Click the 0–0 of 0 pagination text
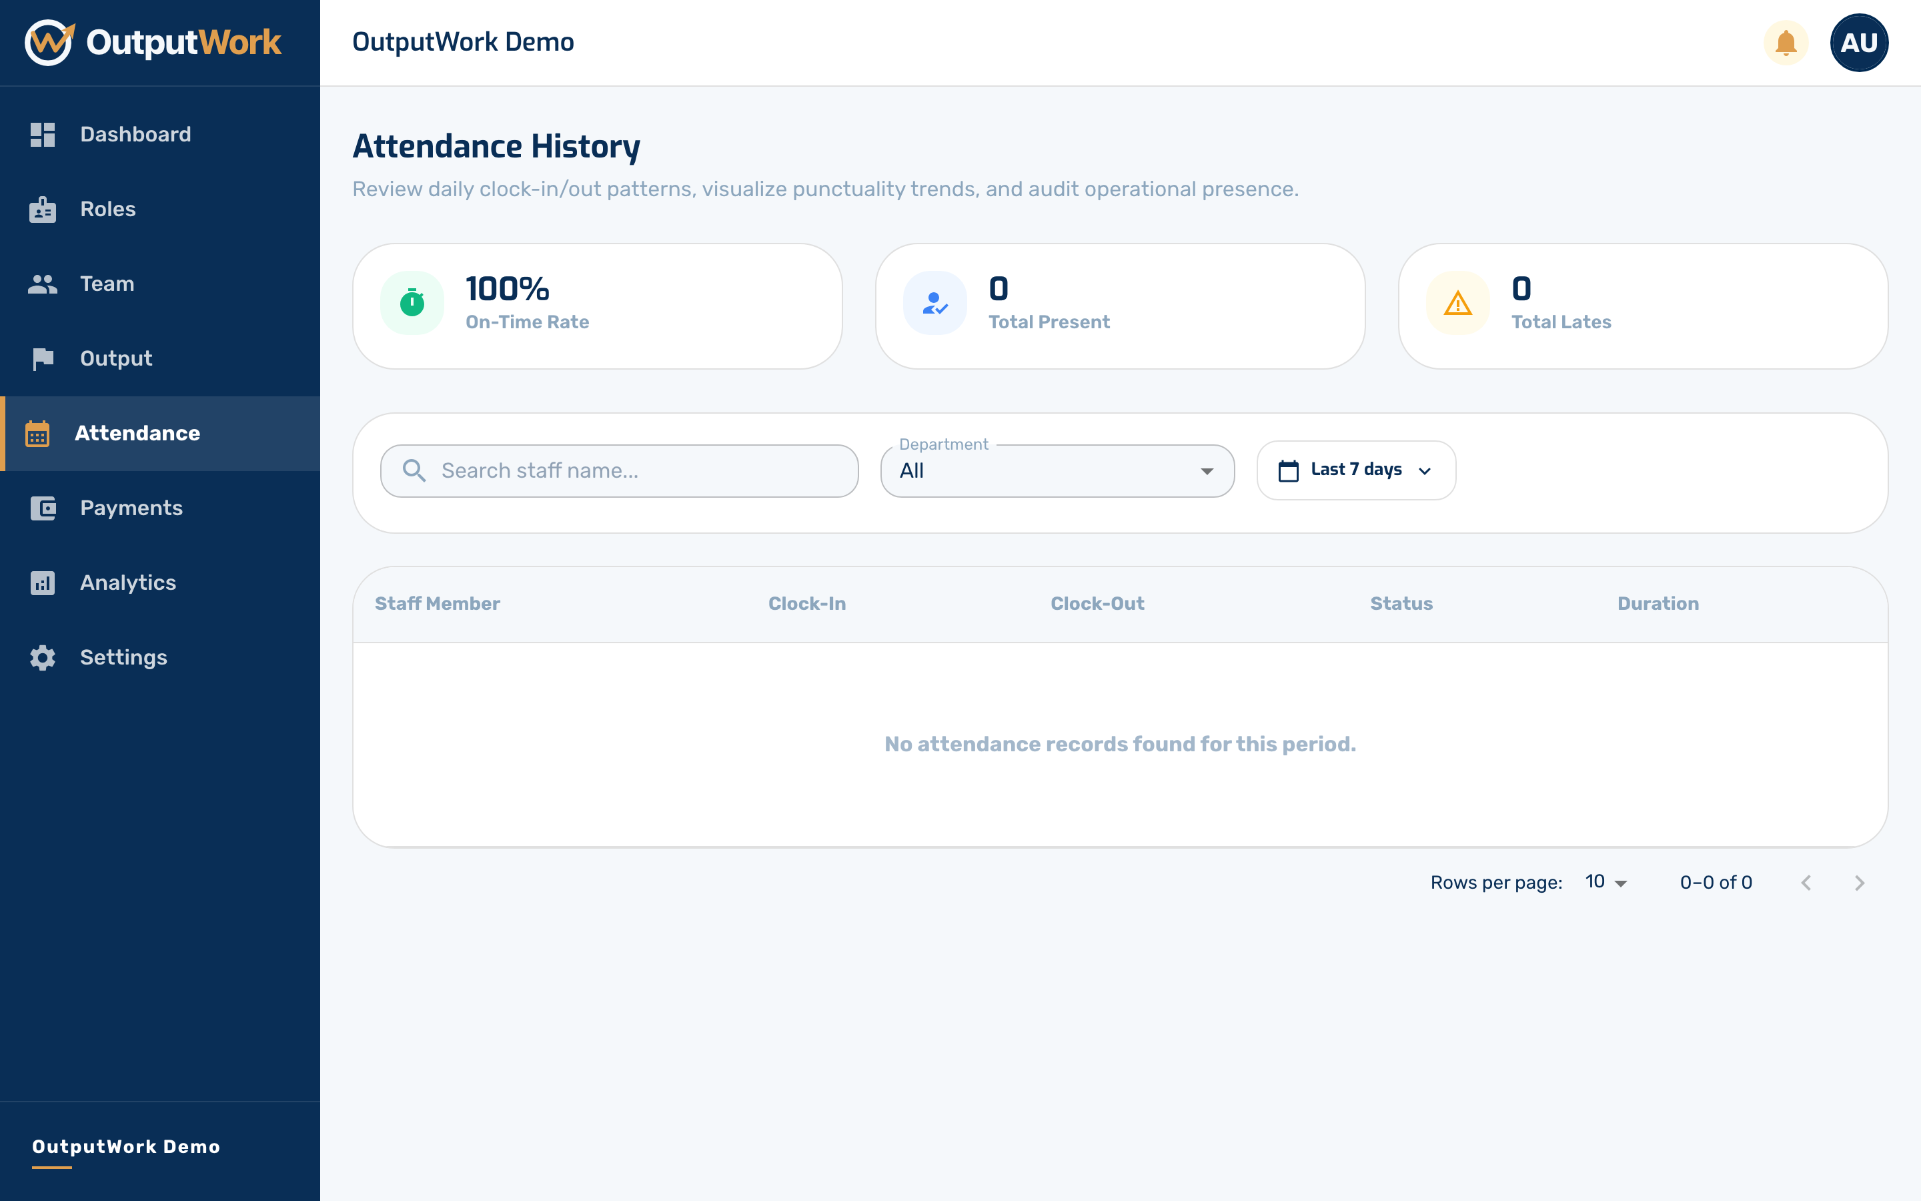 (x=1716, y=883)
